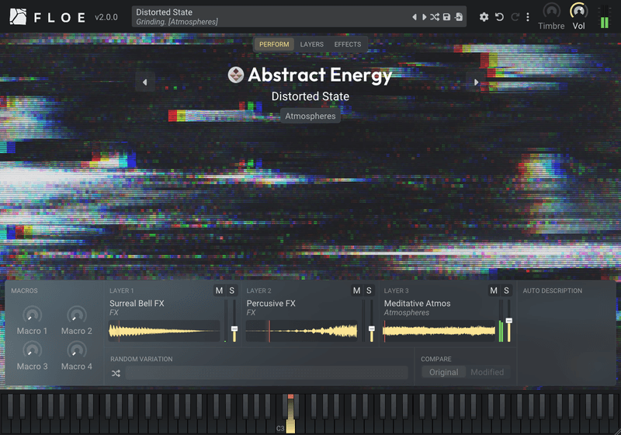The image size is (621, 435).
Task: Click the Abstract Energy library title
Action: pos(320,75)
